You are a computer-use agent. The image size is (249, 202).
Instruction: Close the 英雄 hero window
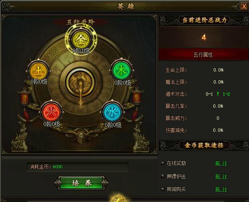point(244,6)
